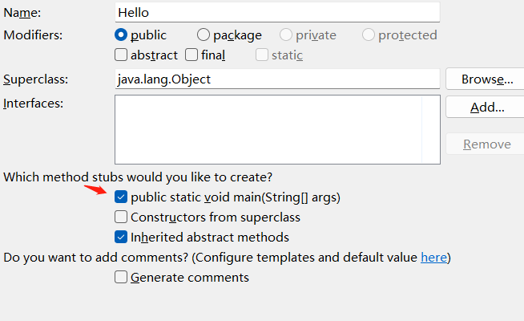Select the public modifier radio button
The width and height of the screenshot is (524, 321).
(121, 35)
